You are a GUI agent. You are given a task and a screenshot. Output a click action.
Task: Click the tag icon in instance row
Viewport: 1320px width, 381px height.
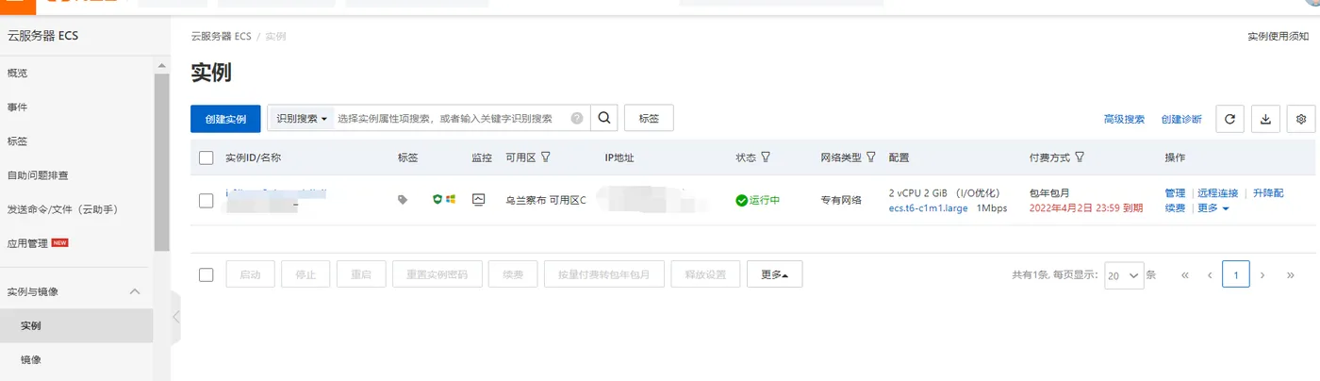pos(404,200)
